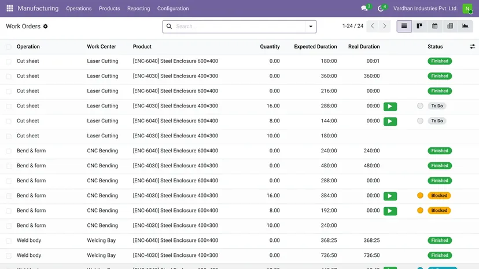Click the 1-24 / 24 pager counter
This screenshot has height=269, width=479.
click(353, 26)
